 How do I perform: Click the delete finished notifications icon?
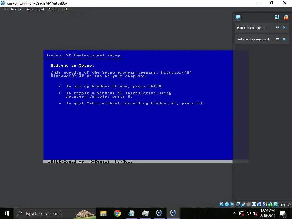(x=286, y=17)
